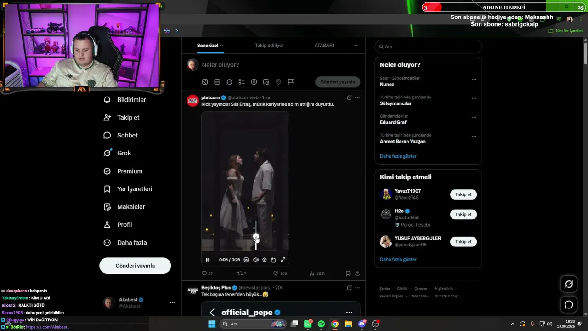
Task: Click Grok explain icon on platcorn post
Action: [x=349, y=98]
